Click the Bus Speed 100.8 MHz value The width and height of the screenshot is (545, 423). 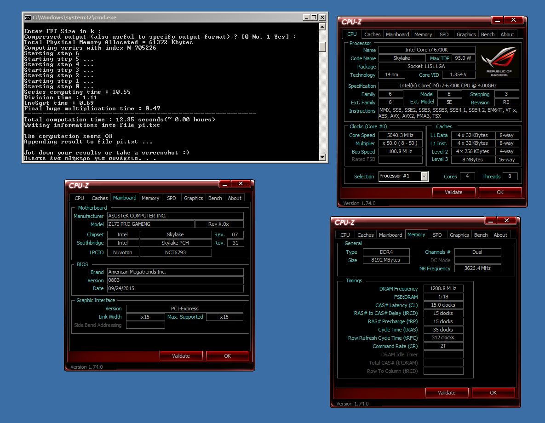point(401,152)
